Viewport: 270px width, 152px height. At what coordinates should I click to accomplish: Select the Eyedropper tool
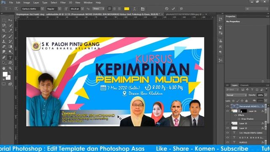tap(10, 31)
